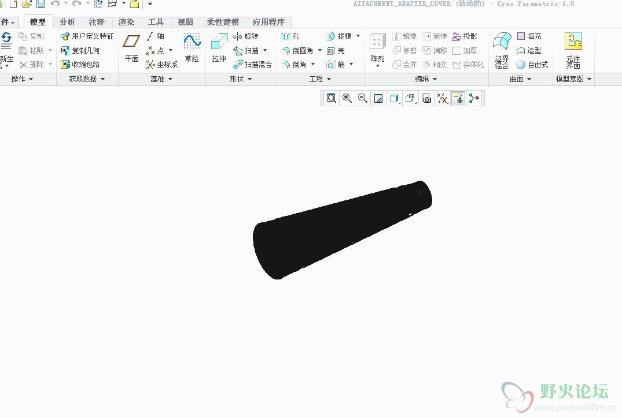The height and width of the screenshot is (418, 622).
Task: Open the saved orientations AB icon
Action: [x=410, y=98]
